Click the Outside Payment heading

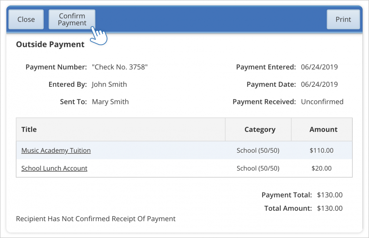[50, 45]
